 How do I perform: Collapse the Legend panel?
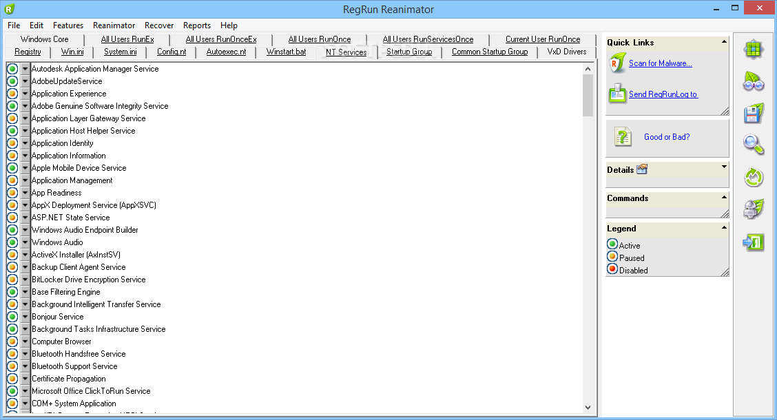(x=724, y=228)
